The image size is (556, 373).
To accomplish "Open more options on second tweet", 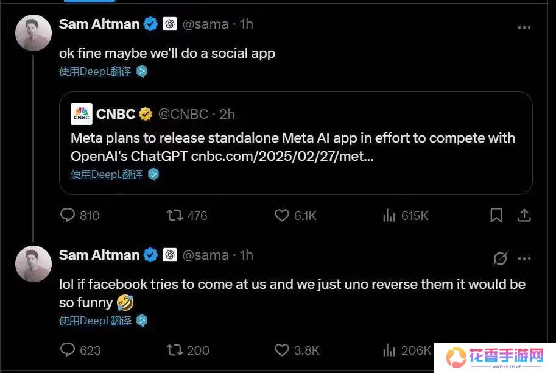I will [x=524, y=258].
